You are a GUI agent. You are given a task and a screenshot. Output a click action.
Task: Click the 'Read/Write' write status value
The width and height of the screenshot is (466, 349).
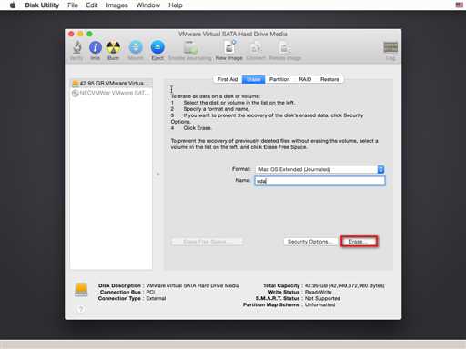[318, 292]
